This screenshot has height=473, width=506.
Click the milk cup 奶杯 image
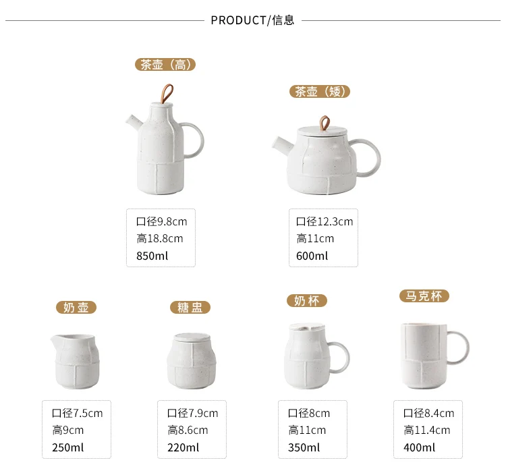click(317, 356)
